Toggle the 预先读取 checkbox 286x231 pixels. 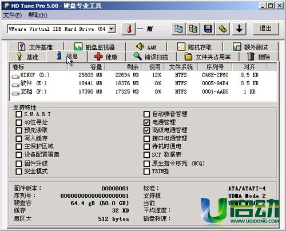tap(19, 130)
